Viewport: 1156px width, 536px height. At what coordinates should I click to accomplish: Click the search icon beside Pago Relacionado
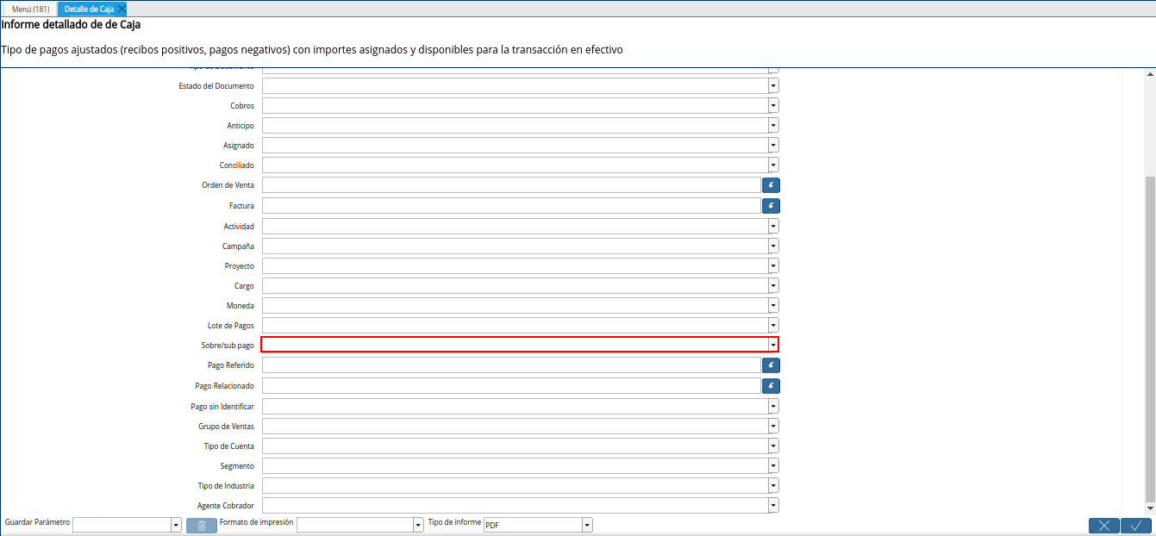click(x=771, y=385)
